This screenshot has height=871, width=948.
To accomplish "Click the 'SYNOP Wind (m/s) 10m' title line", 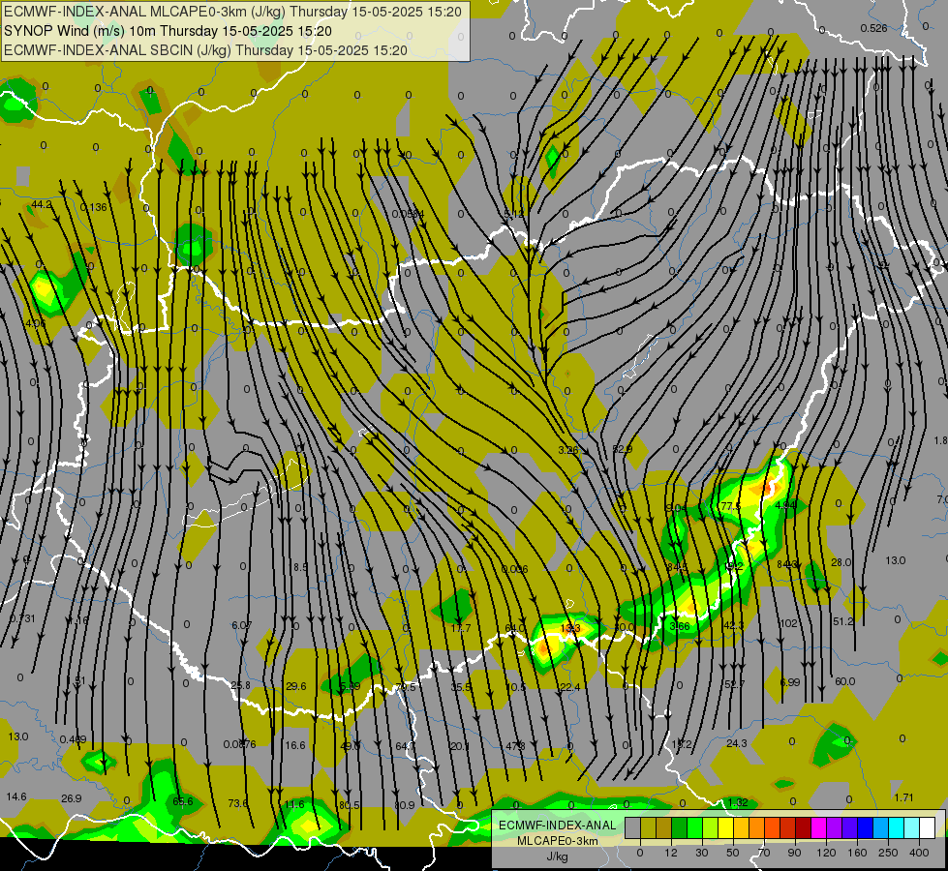I will [x=168, y=31].
